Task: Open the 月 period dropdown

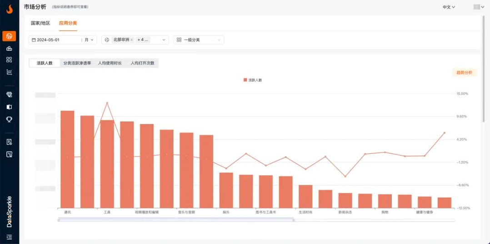Action: point(90,40)
